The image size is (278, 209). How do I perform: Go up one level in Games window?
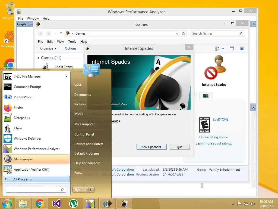click(61, 33)
